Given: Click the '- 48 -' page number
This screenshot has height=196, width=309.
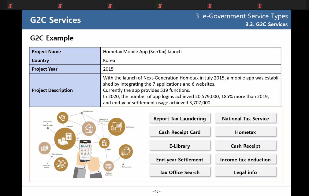Looking at the screenshot, I should (x=156, y=191).
